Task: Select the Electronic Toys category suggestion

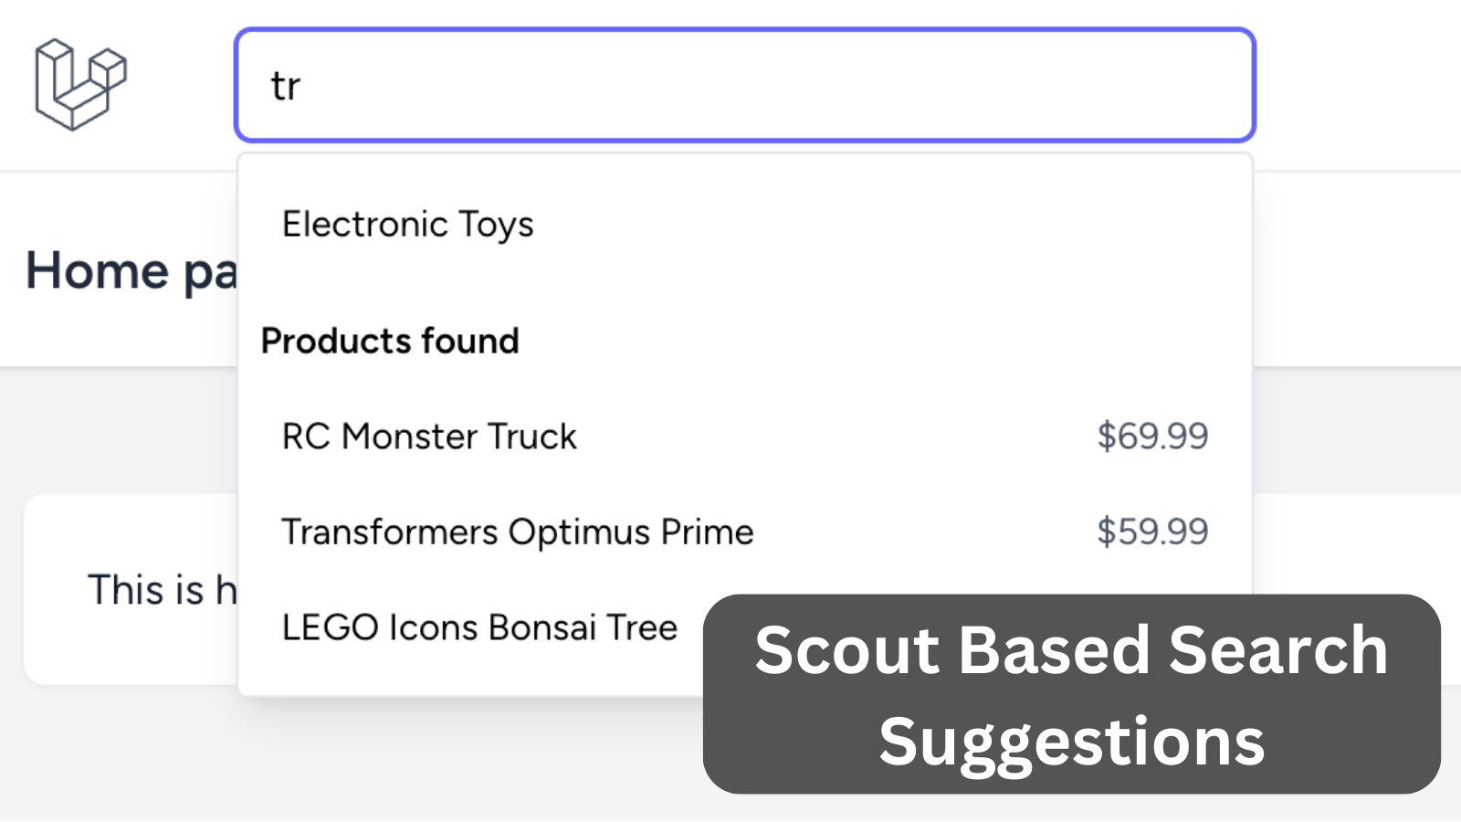Action: point(408,224)
